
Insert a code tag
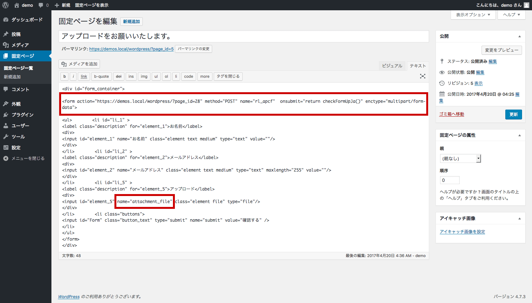point(188,76)
